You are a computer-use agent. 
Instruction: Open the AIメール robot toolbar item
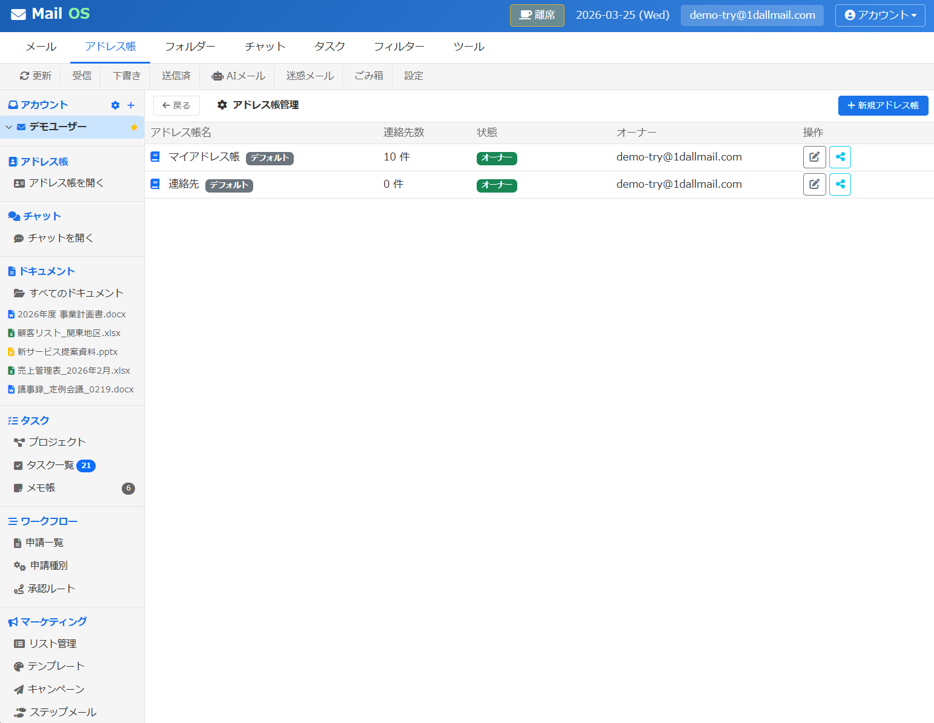pyautogui.click(x=239, y=76)
